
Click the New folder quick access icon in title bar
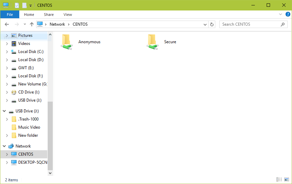tap(24, 5)
